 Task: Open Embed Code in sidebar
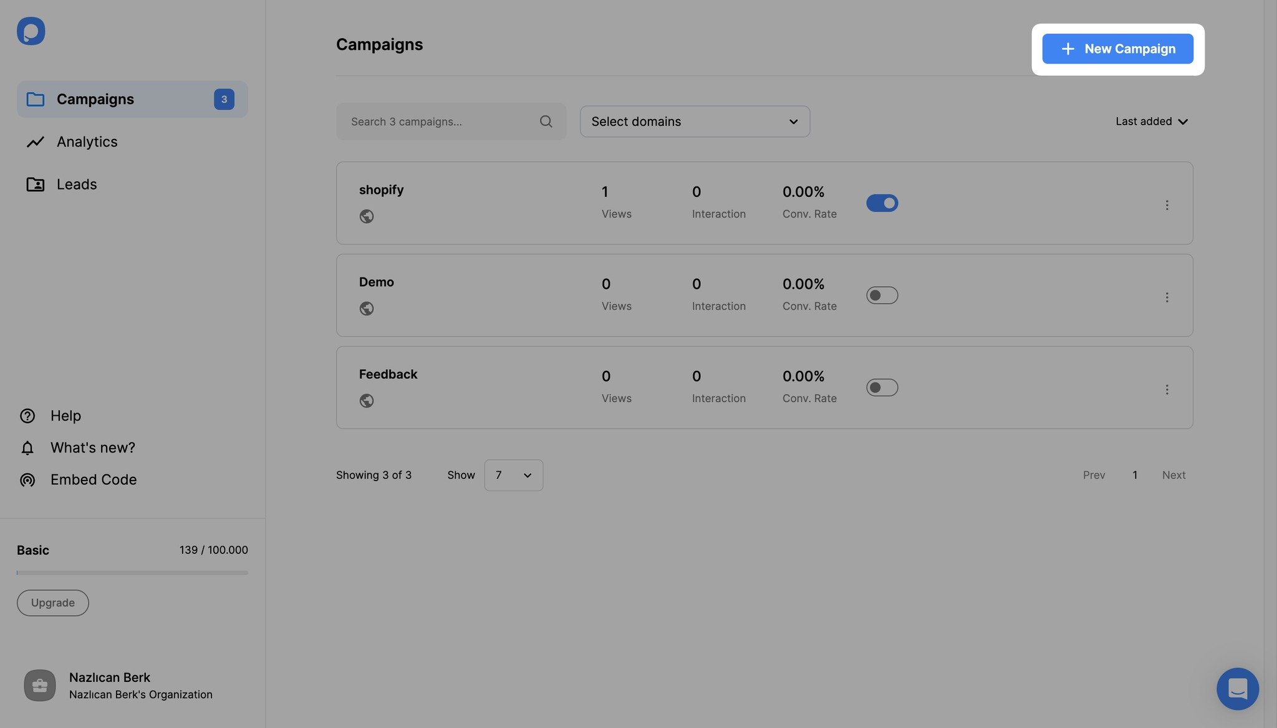tap(78, 480)
